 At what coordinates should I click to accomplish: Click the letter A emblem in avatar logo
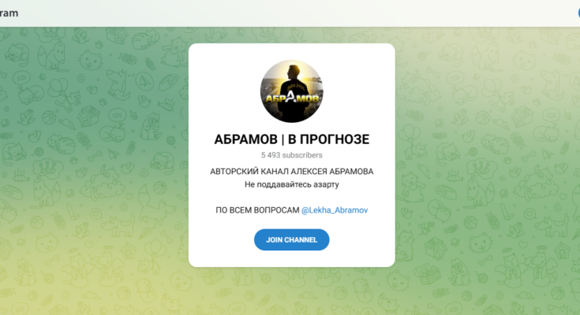click(x=291, y=98)
